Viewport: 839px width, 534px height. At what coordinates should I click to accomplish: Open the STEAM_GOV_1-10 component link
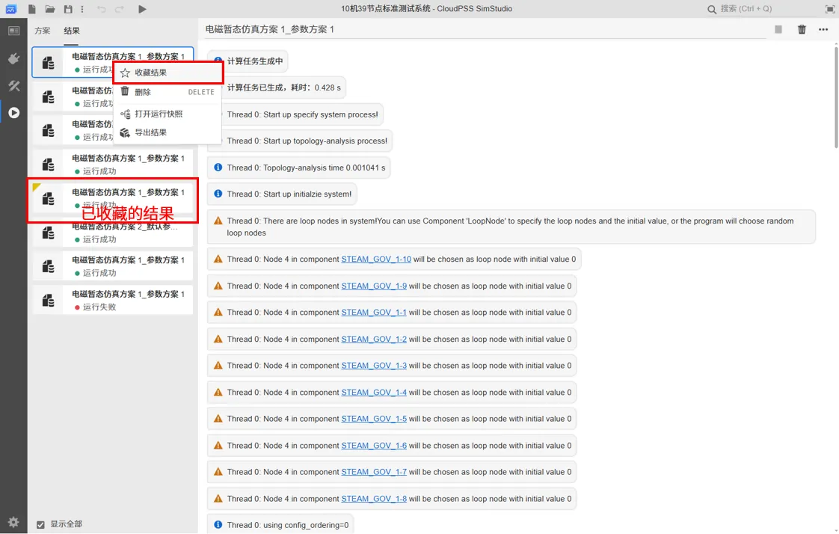376,259
